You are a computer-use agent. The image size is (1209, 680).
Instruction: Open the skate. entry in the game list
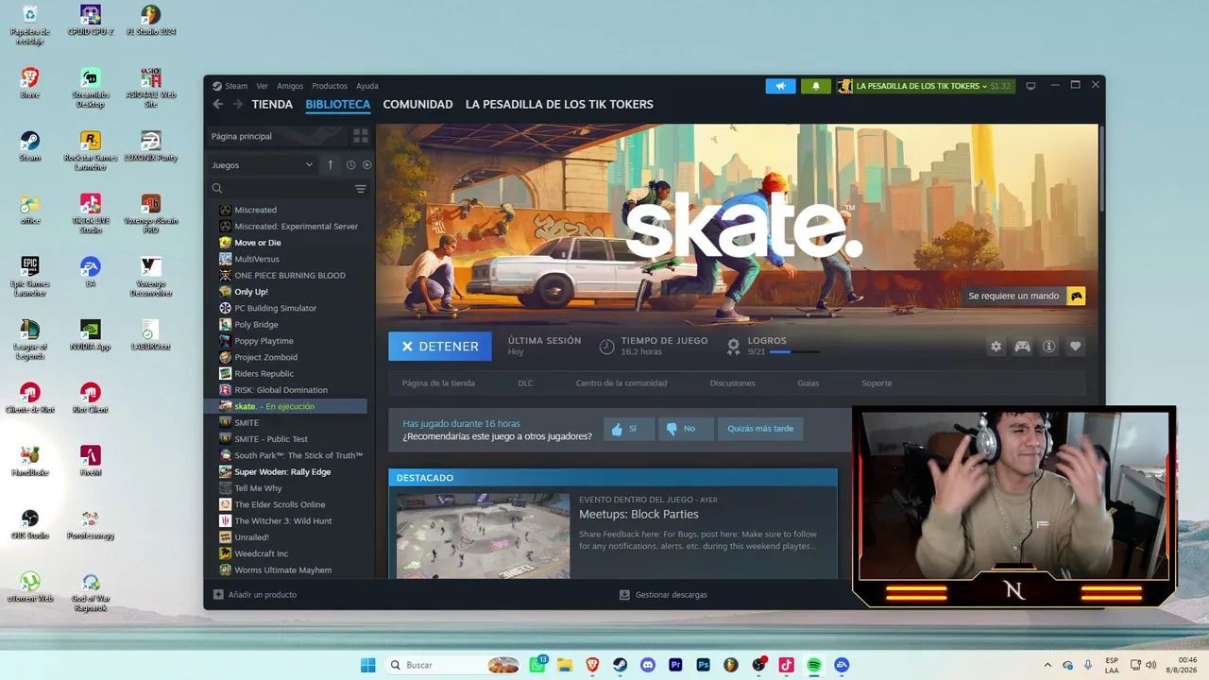click(x=286, y=406)
